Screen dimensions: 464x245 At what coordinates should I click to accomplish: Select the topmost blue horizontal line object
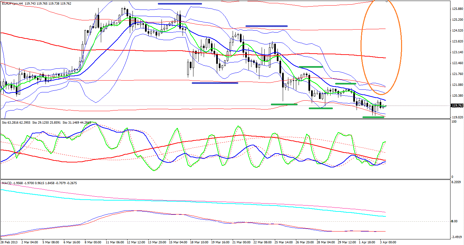(180, 4)
